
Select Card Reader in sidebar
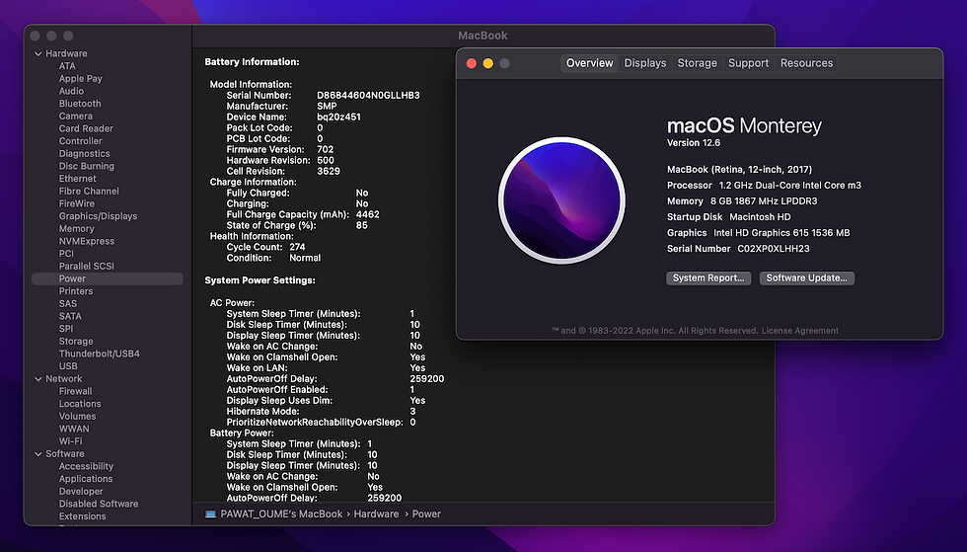(x=87, y=128)
